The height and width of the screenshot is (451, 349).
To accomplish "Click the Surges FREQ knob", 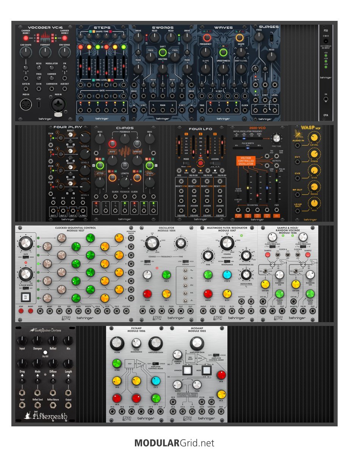I will coord(259,37).
